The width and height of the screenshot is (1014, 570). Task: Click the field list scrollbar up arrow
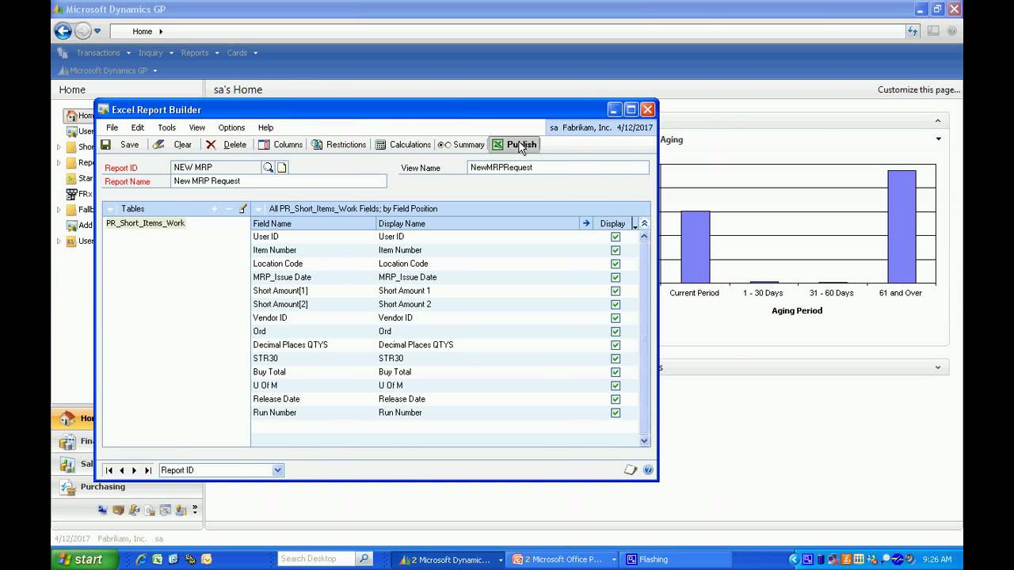coord(644,237)
